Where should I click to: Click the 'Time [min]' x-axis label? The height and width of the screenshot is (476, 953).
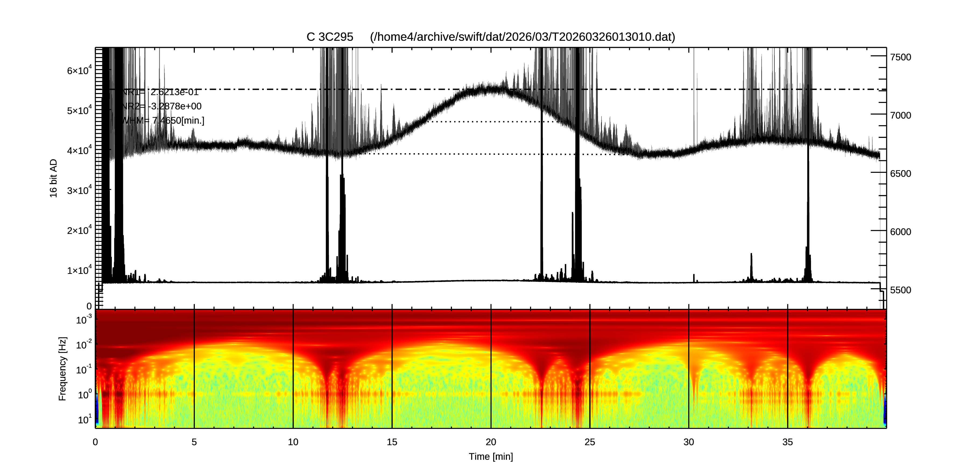pos(490,456)
